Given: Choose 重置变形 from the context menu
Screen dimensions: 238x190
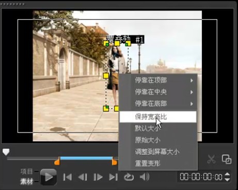Looking at the screenshot, I should (158, 163).
